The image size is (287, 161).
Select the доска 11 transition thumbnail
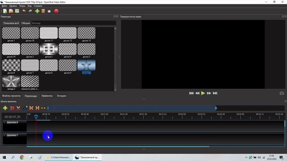(49, 33)
